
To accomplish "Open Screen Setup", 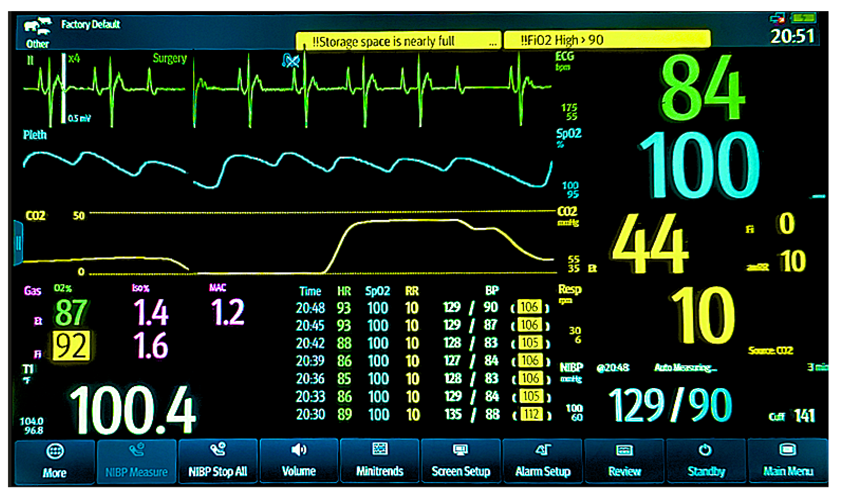I will [461, 462].
